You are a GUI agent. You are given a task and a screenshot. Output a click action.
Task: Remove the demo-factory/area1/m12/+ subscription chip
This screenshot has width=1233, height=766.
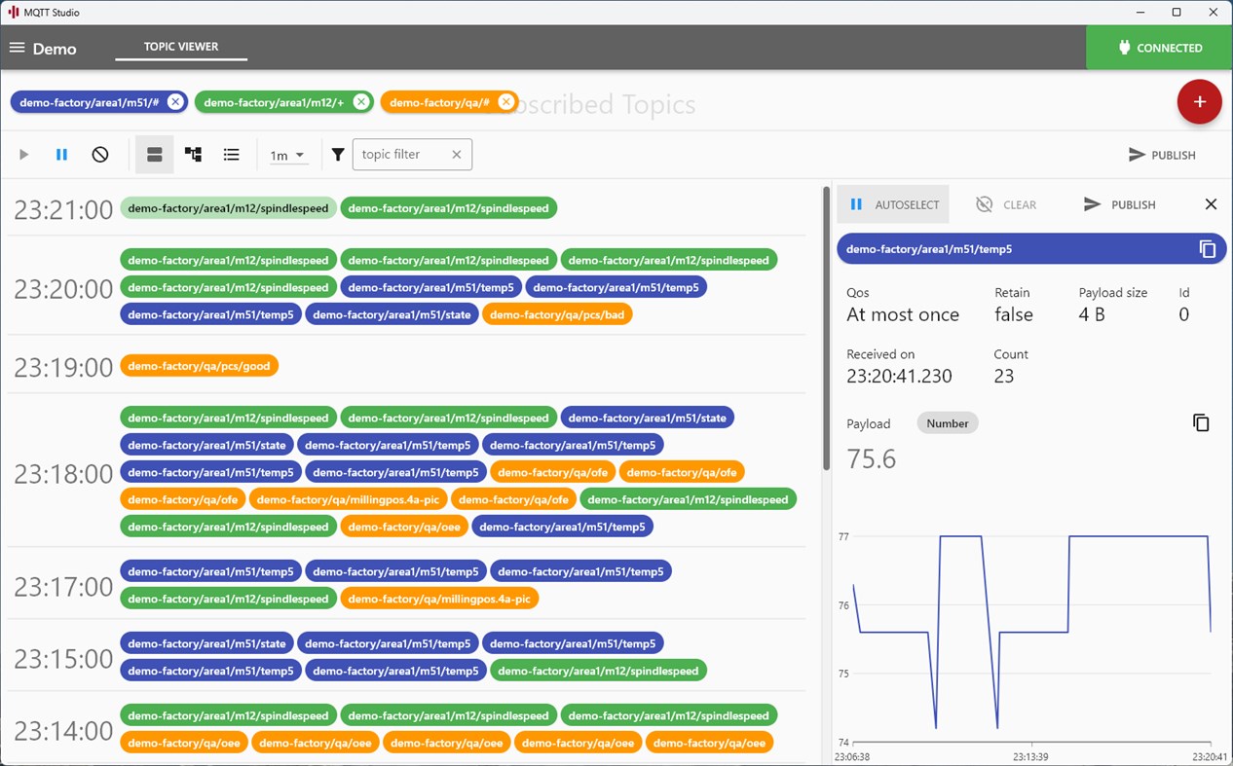point(360,101)
